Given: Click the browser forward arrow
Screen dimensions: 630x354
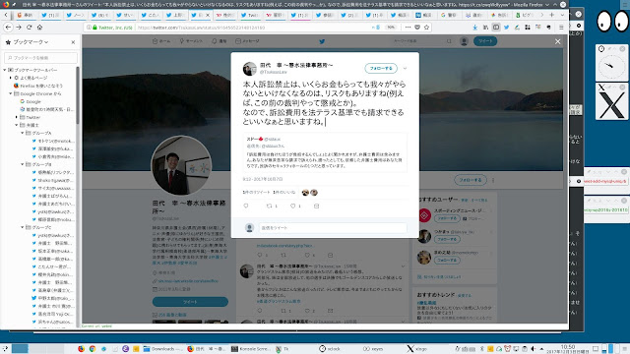Looking at the screenshot, I should (19, 28).
